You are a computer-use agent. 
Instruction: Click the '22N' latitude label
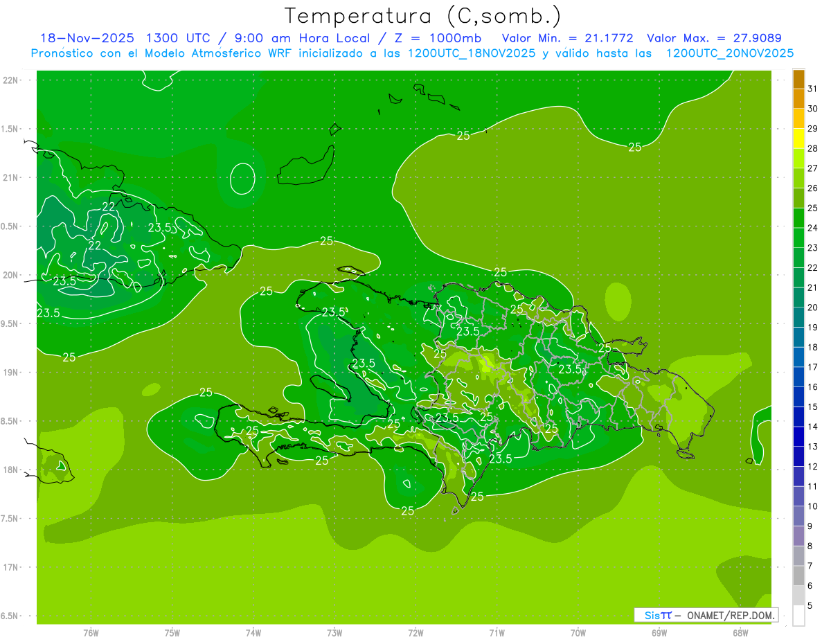click(10, 80)
